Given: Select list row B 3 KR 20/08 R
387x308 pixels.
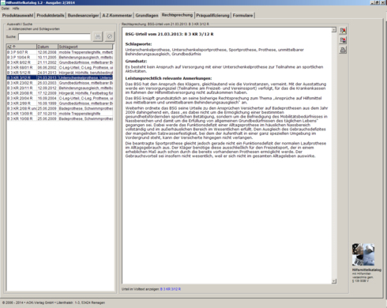Looking at the screenshot, I should [60, 93].
